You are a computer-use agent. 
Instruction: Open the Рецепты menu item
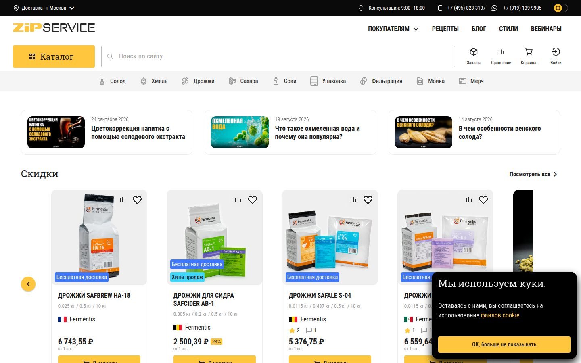tap(445, 29)
